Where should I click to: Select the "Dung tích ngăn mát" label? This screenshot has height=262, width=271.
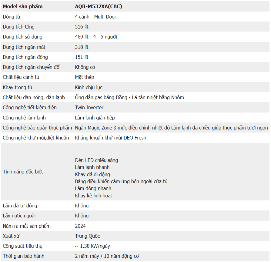click(24, 47)
